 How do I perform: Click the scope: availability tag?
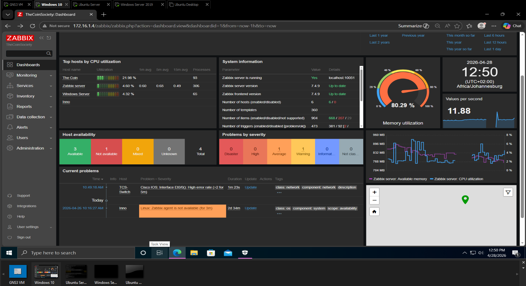342,208
